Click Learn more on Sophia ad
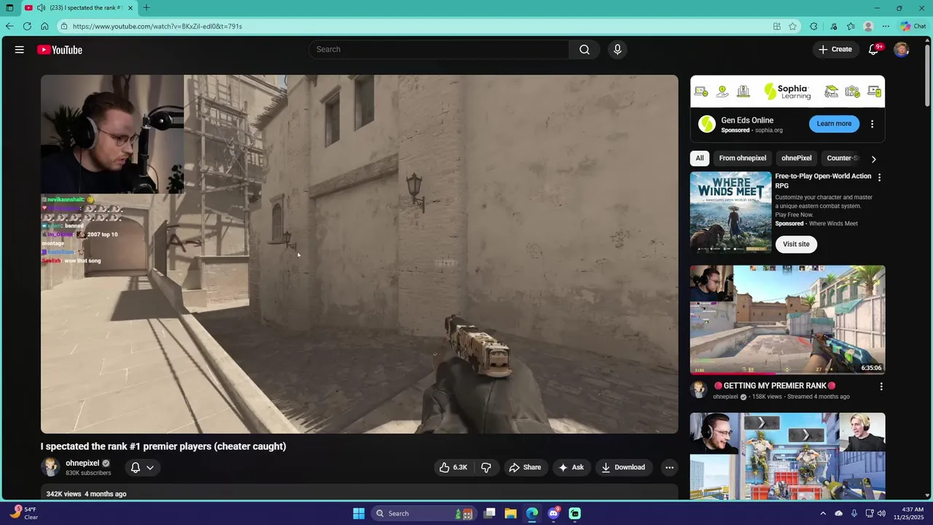 pyautogui.click(x=834, y=124)
